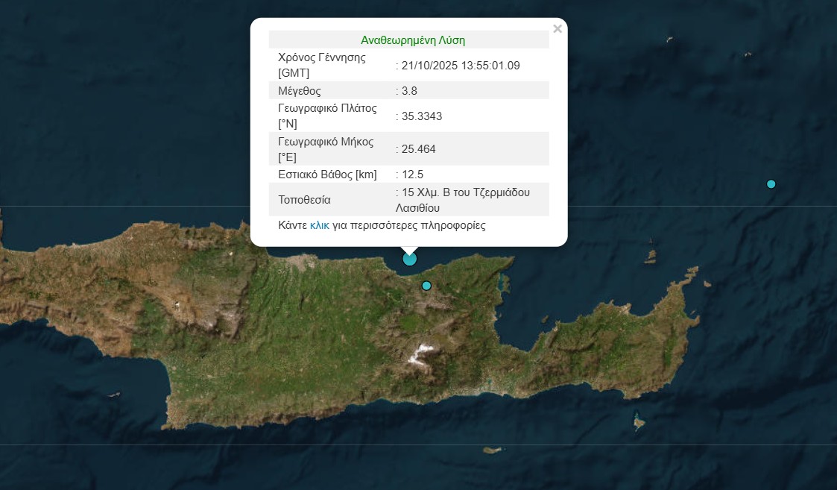Click the 'Χρόνος Γέννησης [GMT]' label
The image size is (837, 490).
click(x=322, y=66)
